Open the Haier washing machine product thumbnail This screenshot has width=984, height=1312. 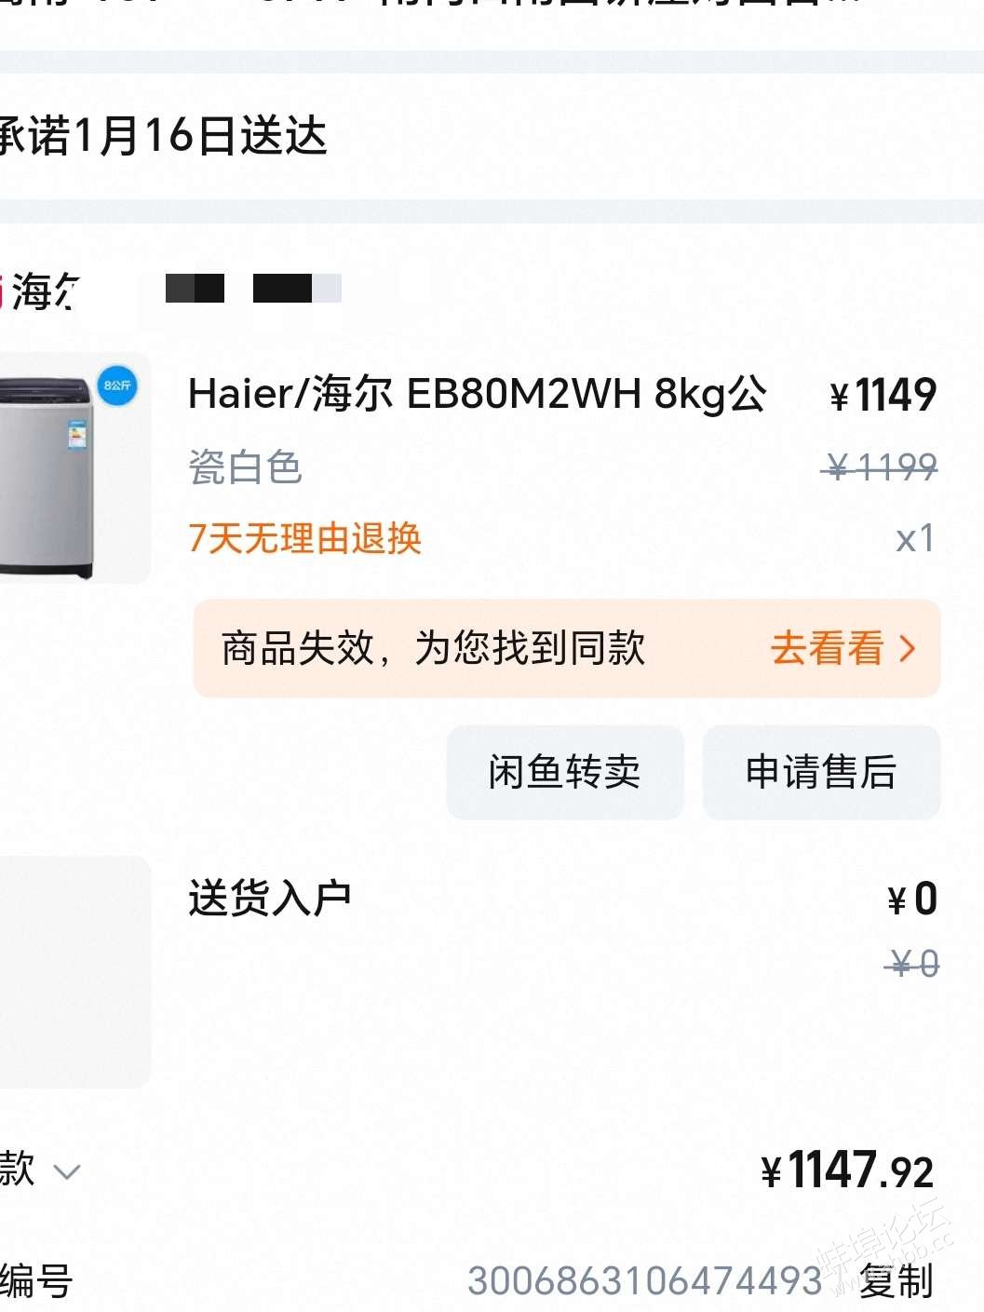74,468
